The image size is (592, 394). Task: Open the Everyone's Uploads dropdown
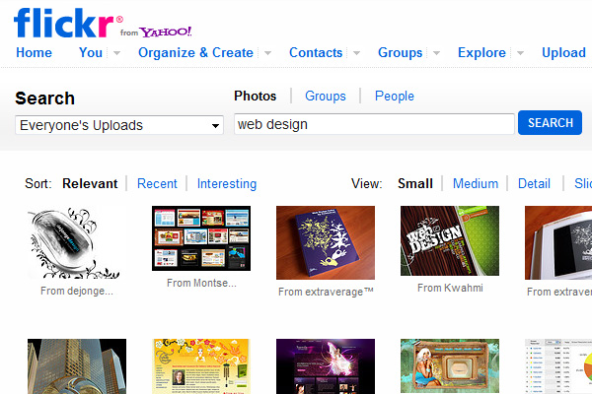tap(119, 125)
